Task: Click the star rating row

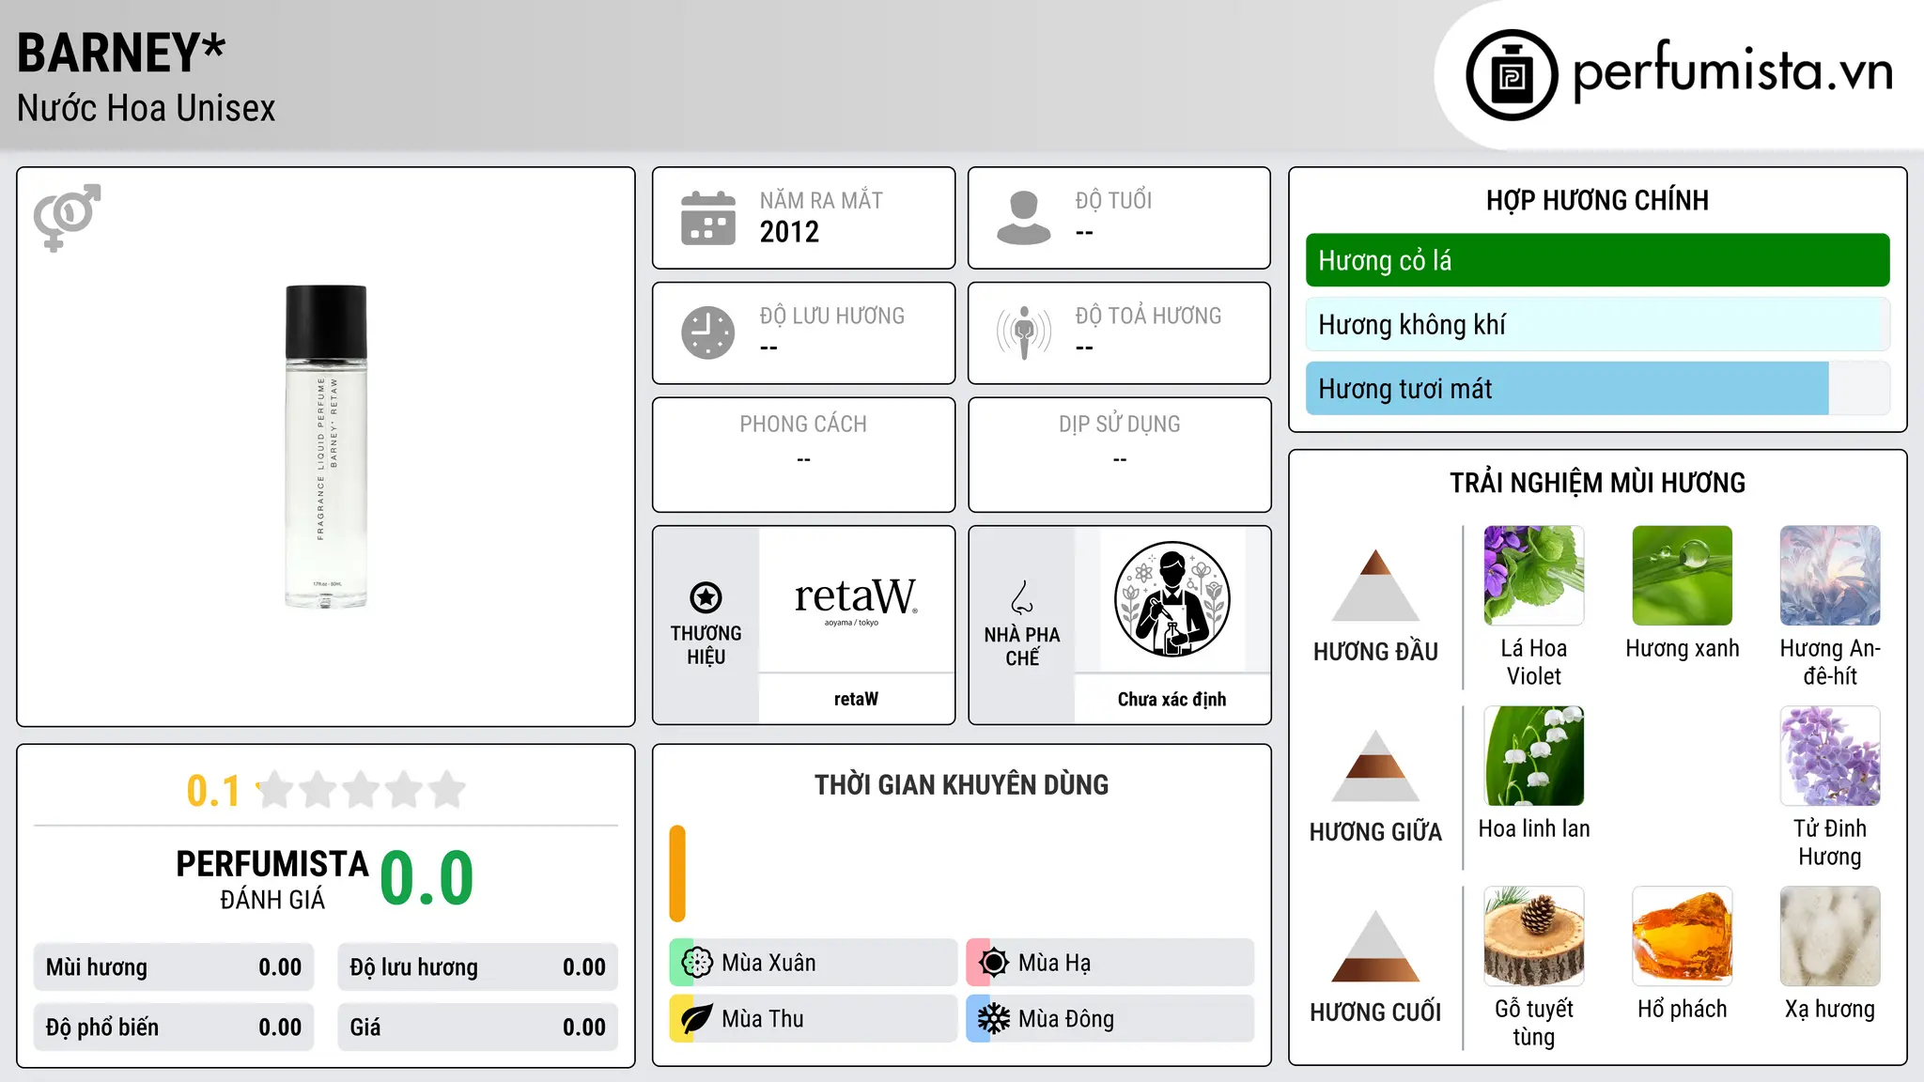Action: pyautogui.click(x=361, y=790)
